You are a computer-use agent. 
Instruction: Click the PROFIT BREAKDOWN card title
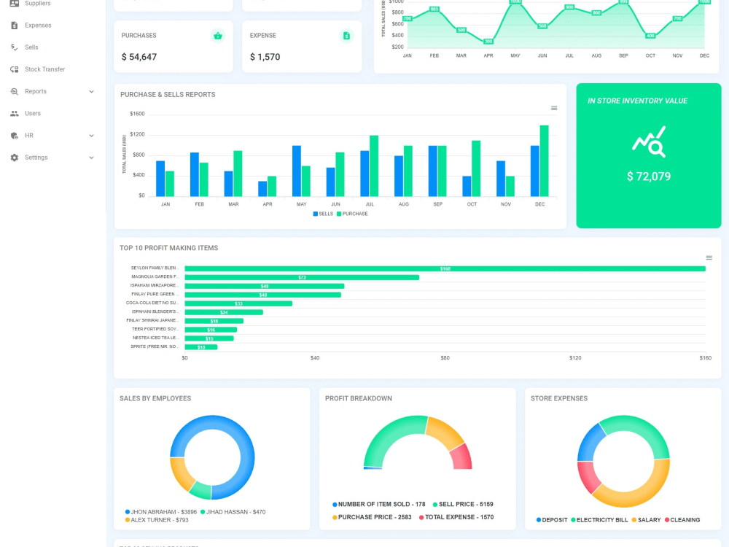pyautogui.click(x=359, y=399)
